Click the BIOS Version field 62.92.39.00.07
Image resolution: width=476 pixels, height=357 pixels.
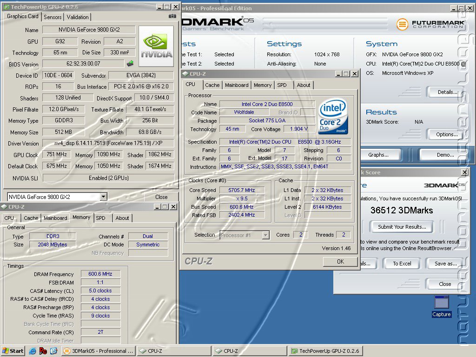pyautogui.click(x=83, y=63)
